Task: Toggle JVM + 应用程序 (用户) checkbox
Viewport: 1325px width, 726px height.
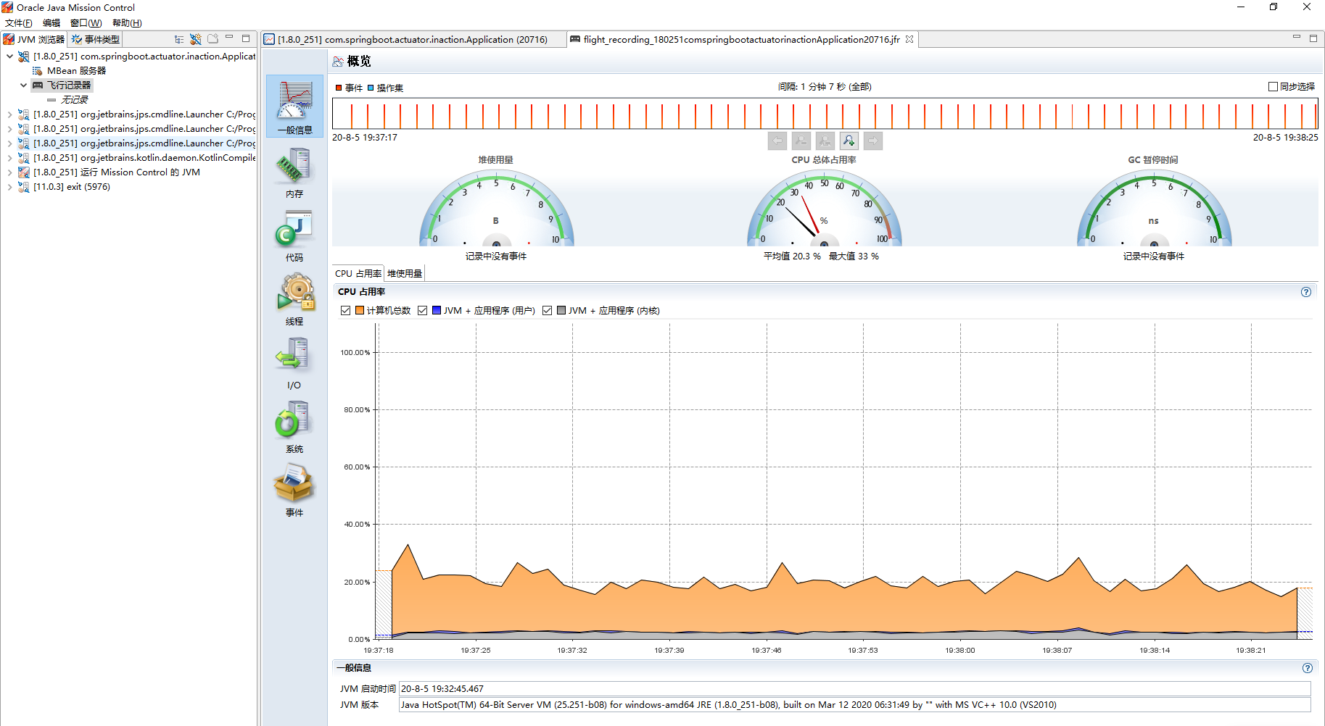Action: (x=423, y=310)
